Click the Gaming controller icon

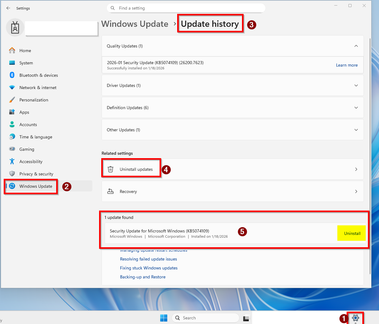12,149
